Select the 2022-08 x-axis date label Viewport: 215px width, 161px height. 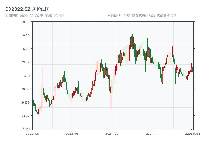pyautogui.click(x=32, y=133)
